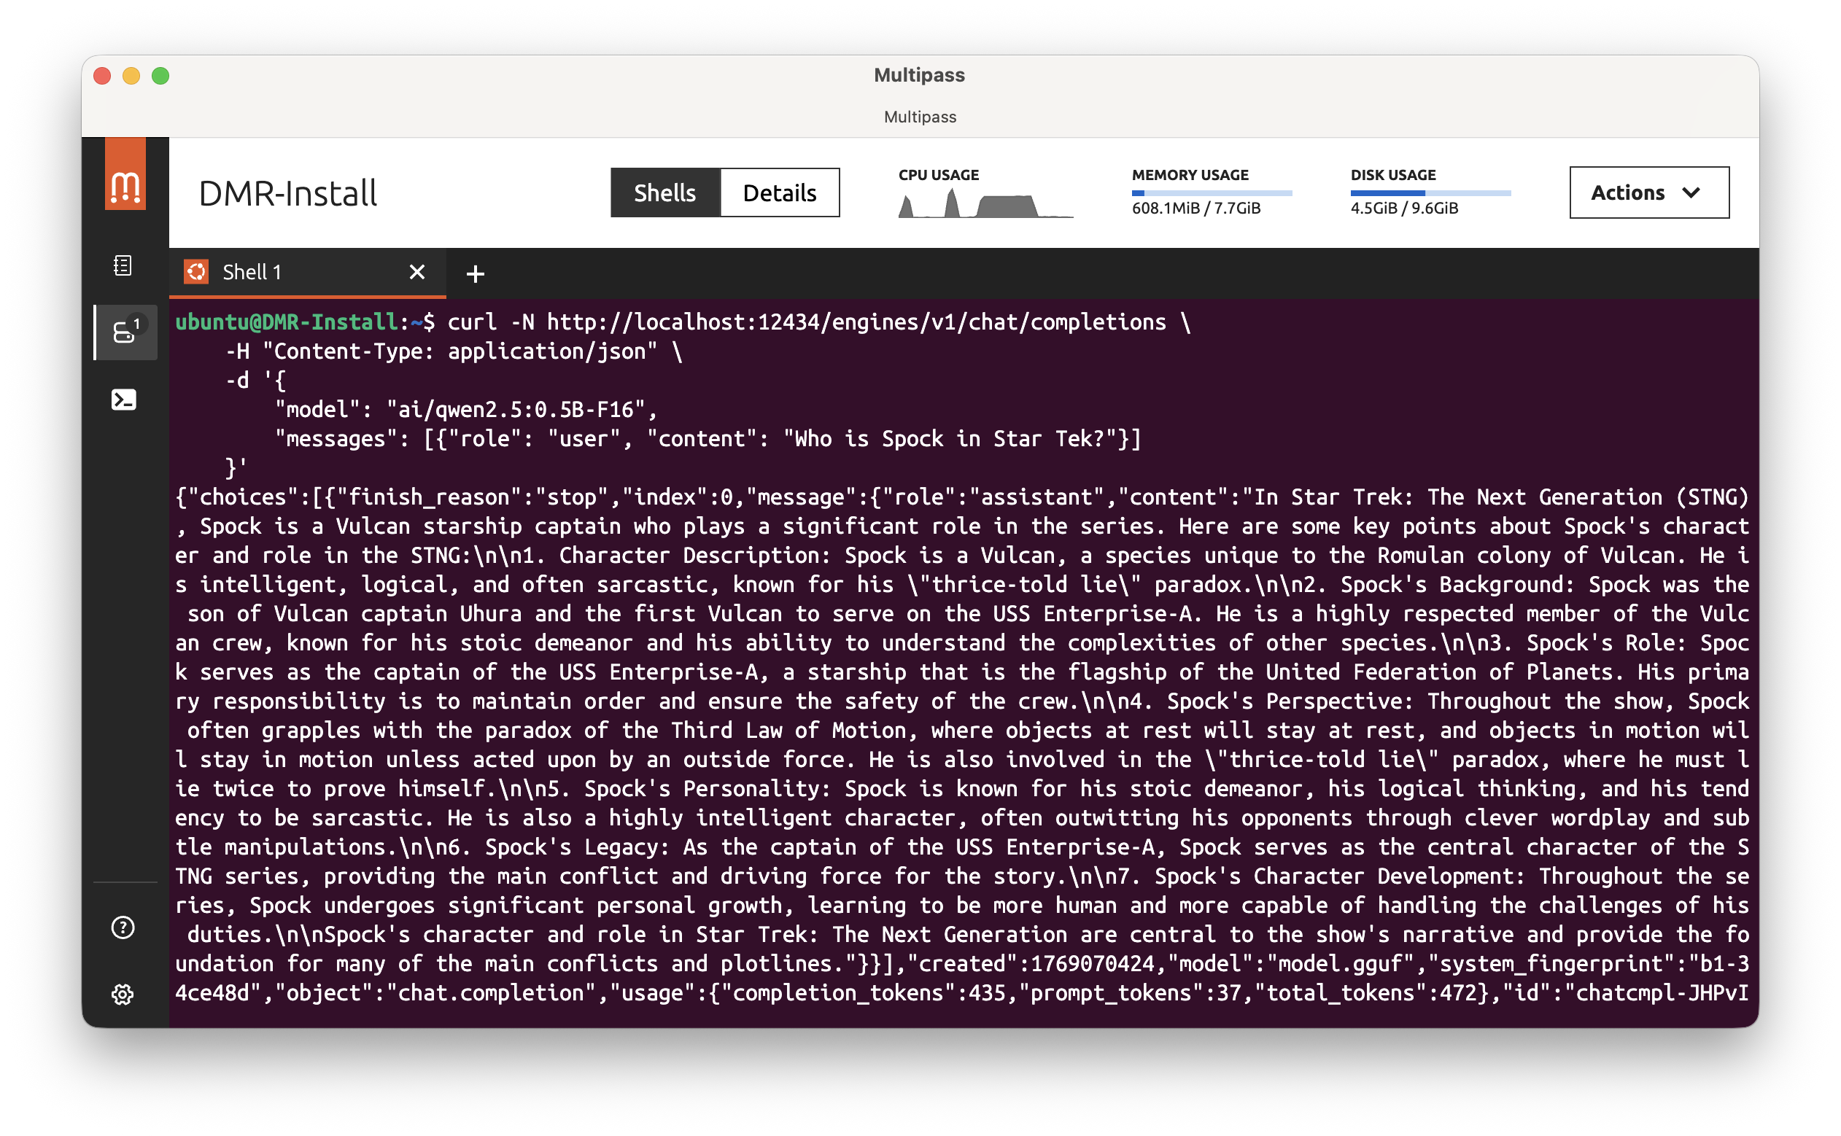This screenshot has height=1136, width=1841.
Task: Click the disk usage bar
Action: [x=1430, y=194]
